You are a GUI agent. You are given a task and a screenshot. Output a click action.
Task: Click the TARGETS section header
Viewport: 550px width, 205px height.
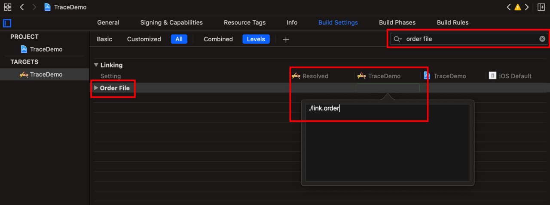24,62
